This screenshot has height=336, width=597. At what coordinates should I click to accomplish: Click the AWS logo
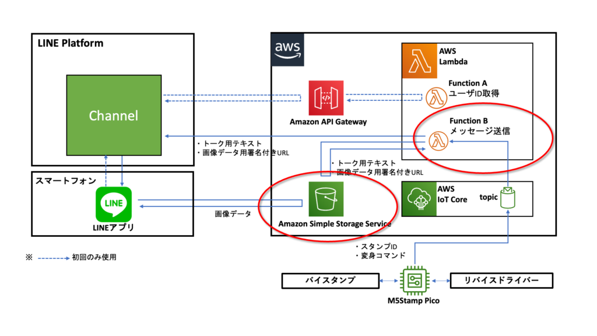pyautogui.click(x=288, y=50)
